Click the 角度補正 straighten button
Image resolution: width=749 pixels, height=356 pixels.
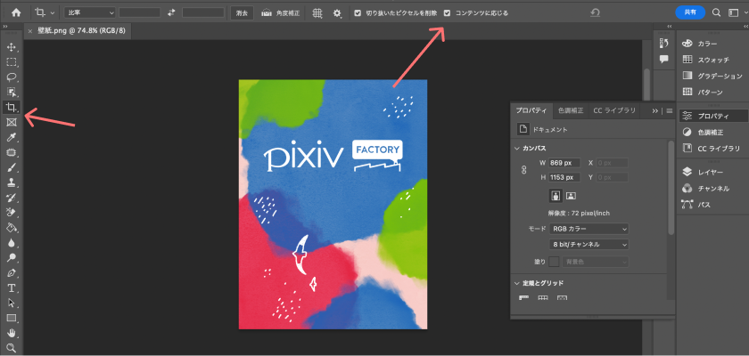pyautogui.click(x=281, y=13)
